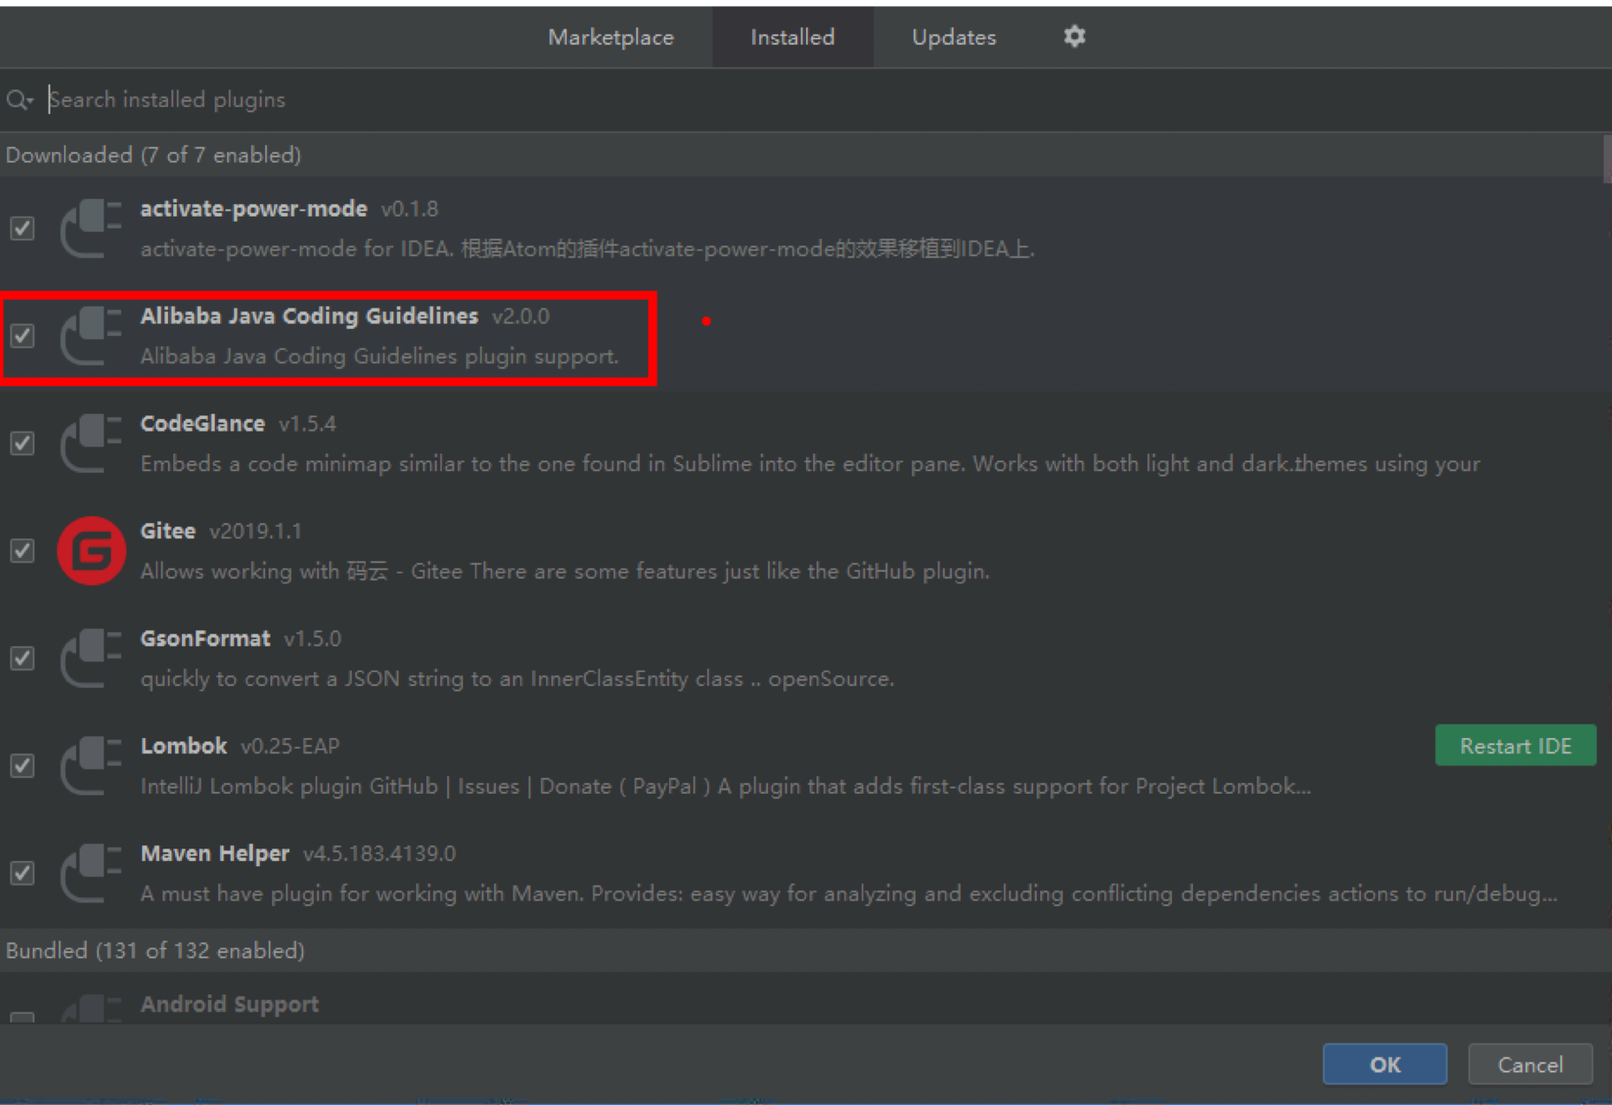Select the CodeGlance plugin name
The image size is (1612, 1105).
[x=202, y=423]
